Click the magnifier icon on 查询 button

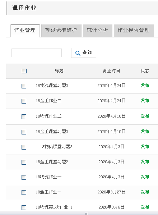tap(78, 53)
